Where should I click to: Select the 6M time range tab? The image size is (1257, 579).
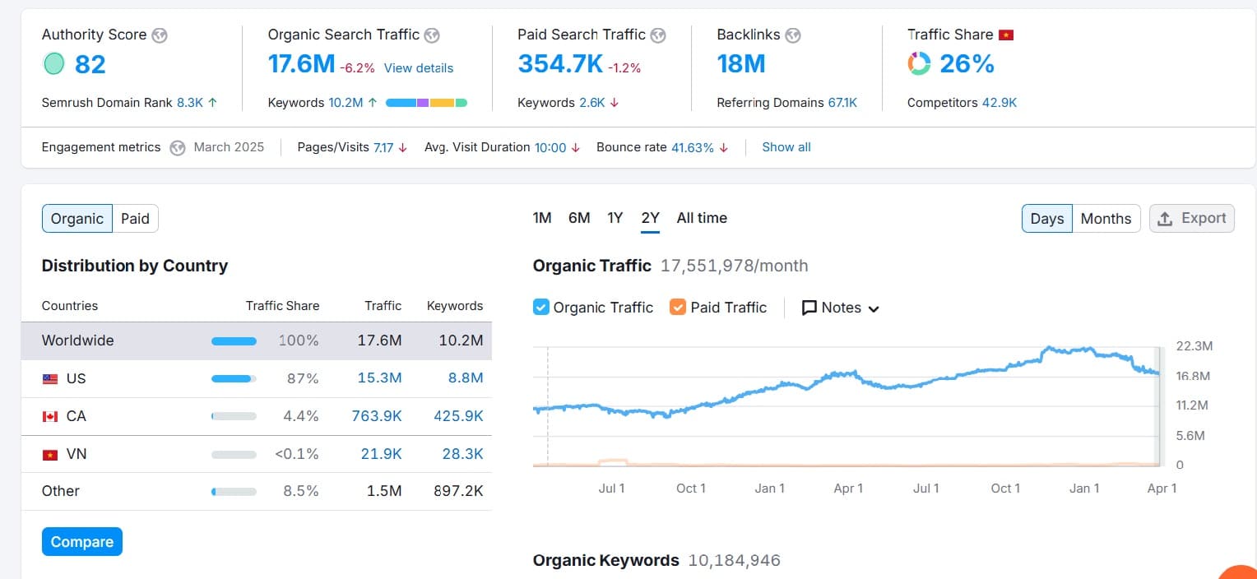[x=579, y=218]
